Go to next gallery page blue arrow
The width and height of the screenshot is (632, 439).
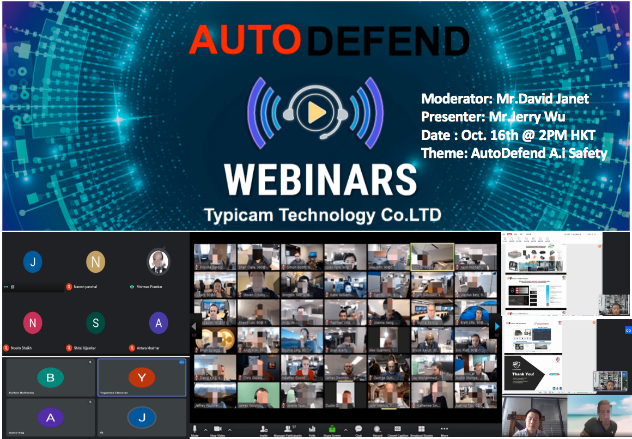(496, 327)
